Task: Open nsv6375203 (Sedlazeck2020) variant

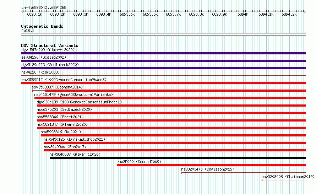Action: click(x=64, y=109)
